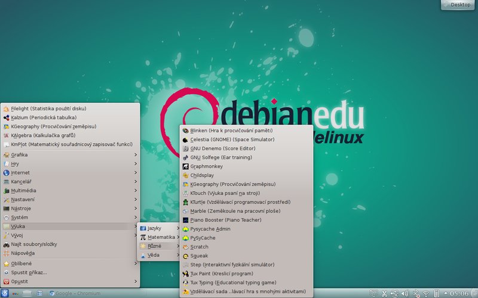Click the volume speaker tray icon

tap(405, 294)
